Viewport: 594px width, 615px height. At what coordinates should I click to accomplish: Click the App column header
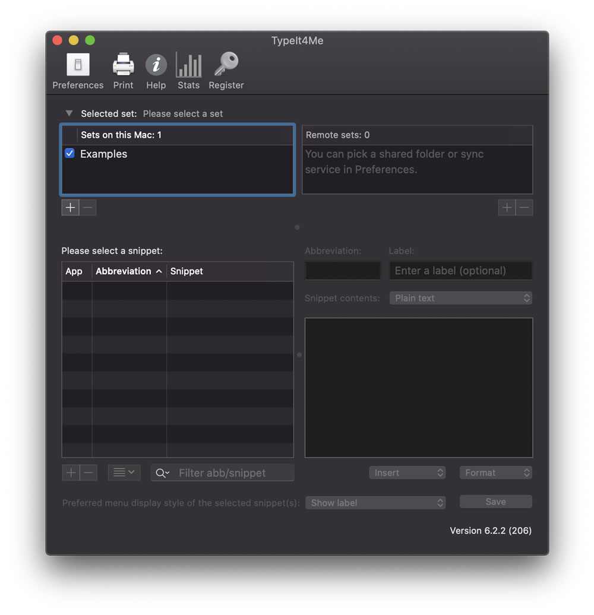pyautogui.click(x=77, y=271)
